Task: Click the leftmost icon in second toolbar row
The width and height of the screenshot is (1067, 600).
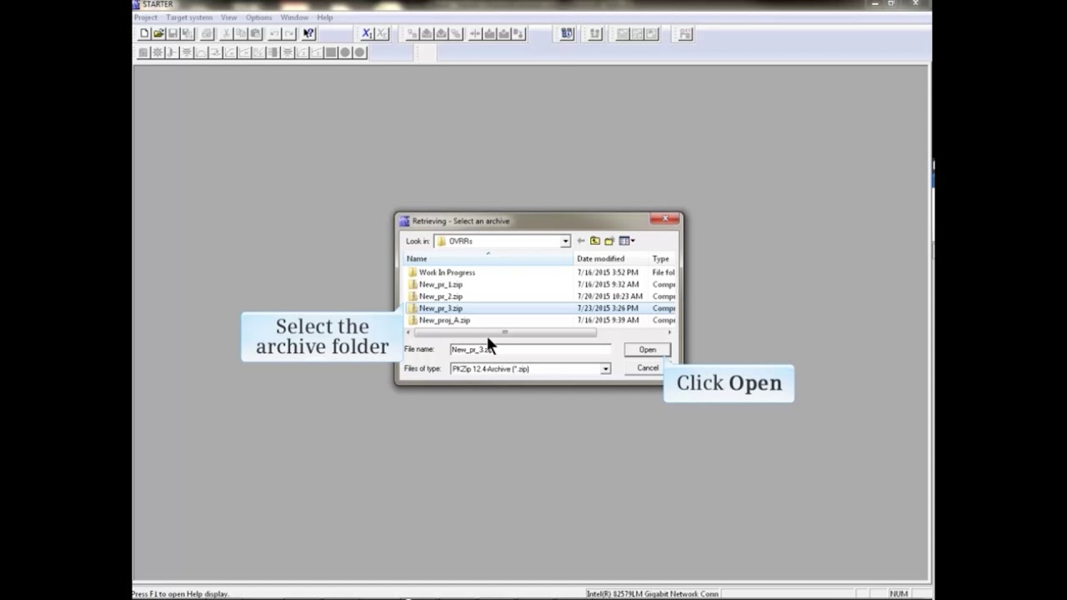Action: coord(143,52)
